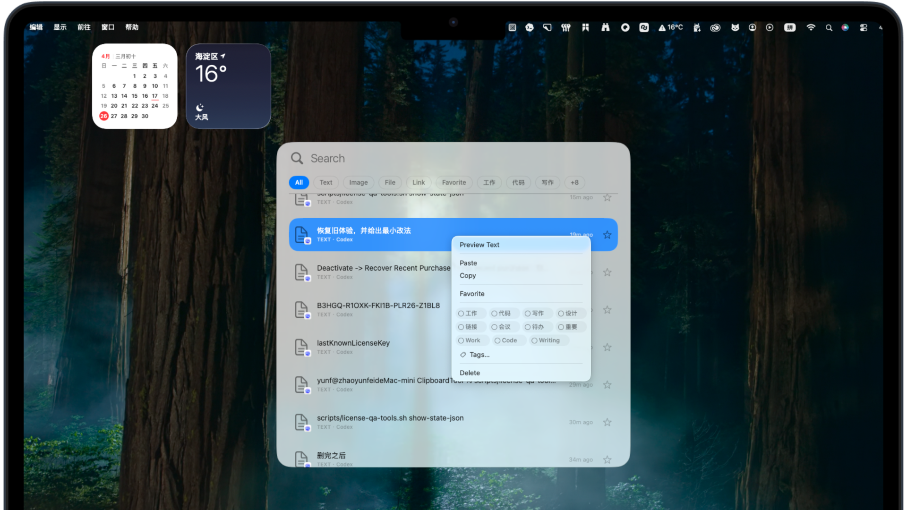Screen dimensions: 907x510
Task: Expand the +8 more filters chip
Action: click(574, 182)
